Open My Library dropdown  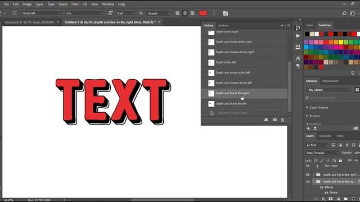click(x=328, y=90)
